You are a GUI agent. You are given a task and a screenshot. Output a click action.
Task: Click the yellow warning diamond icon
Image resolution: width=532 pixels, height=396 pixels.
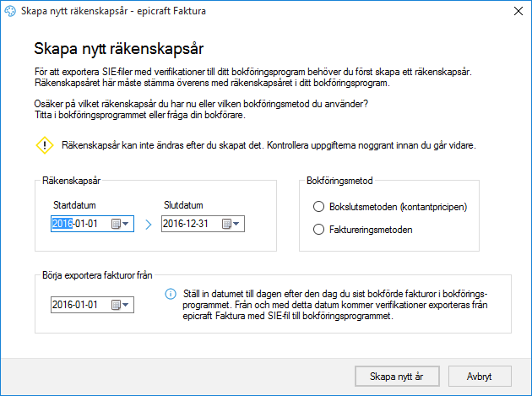click(45, 145)
